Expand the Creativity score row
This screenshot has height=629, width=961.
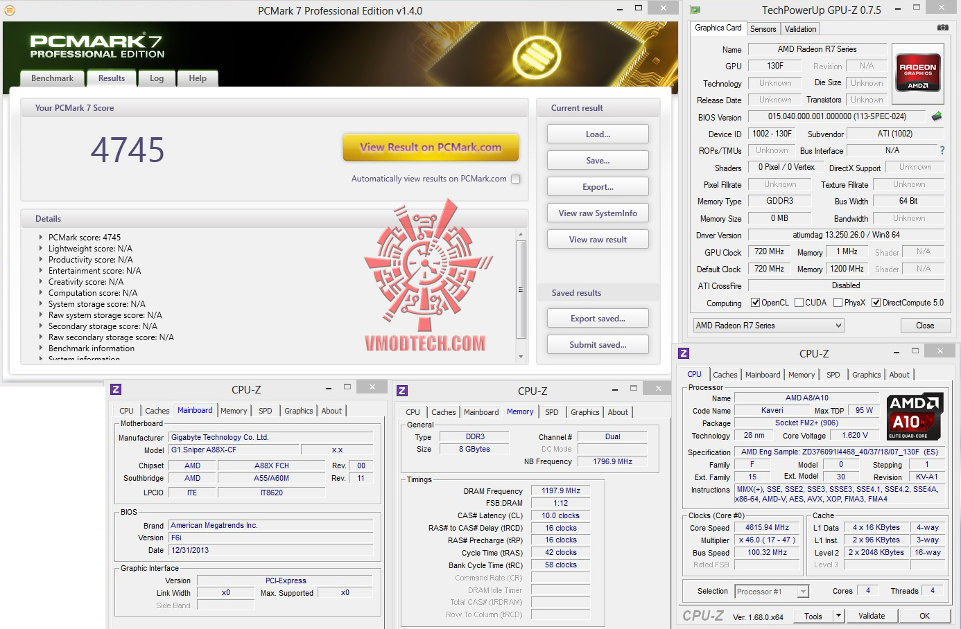(41, 281)
